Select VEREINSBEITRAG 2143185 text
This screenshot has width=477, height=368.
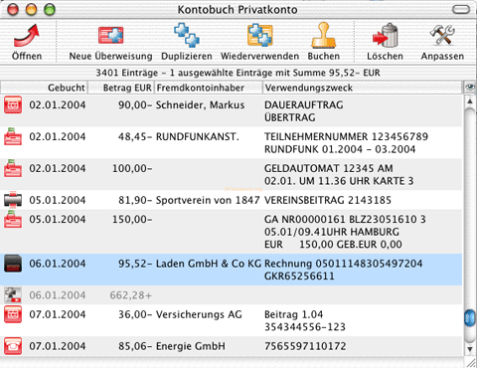(328, 200)
